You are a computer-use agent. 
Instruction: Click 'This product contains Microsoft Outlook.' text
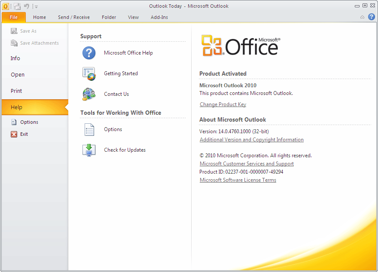tap(246, 93)
